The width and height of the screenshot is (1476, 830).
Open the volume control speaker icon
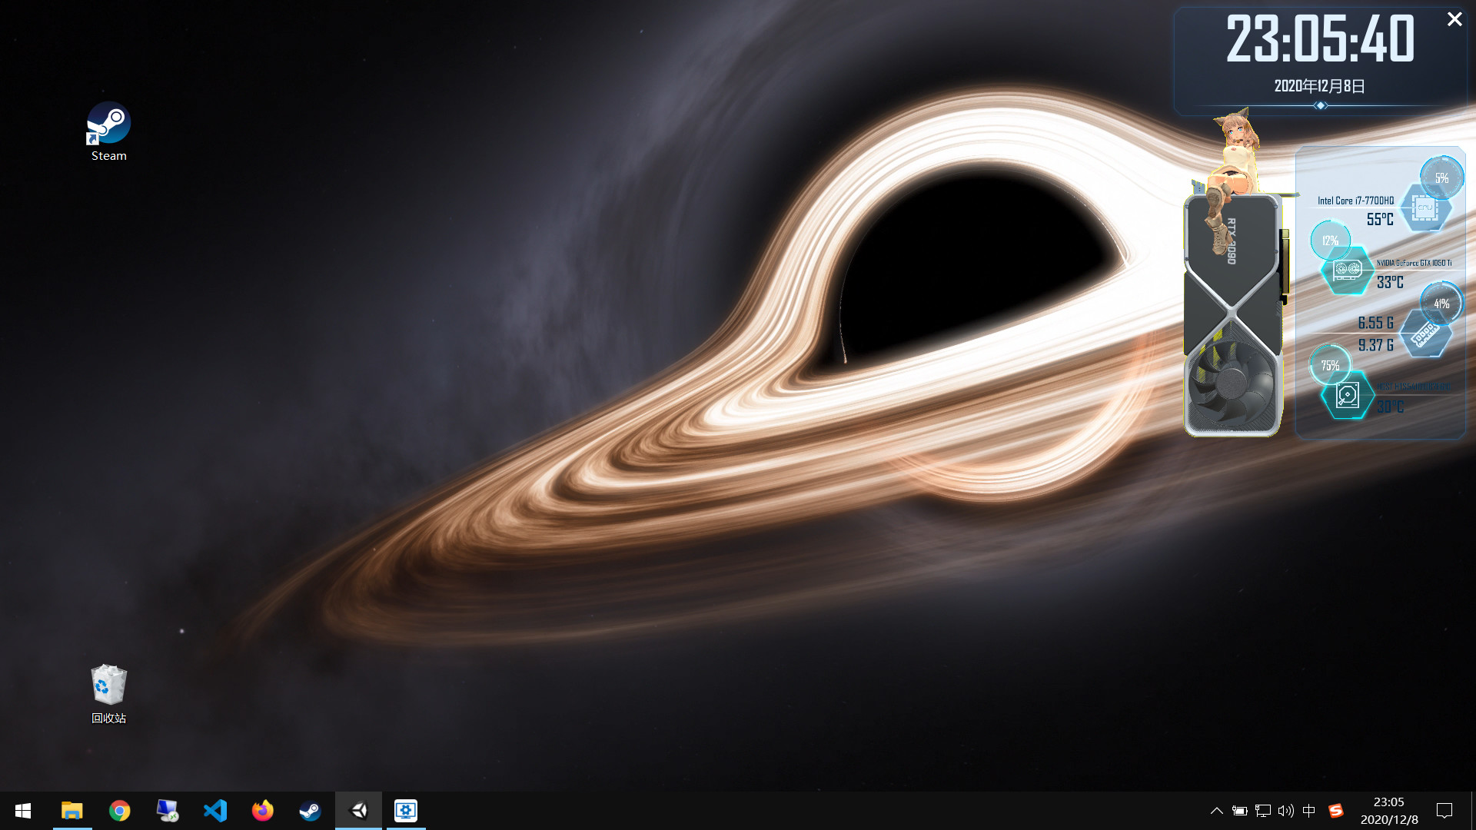pos(1285,811)
